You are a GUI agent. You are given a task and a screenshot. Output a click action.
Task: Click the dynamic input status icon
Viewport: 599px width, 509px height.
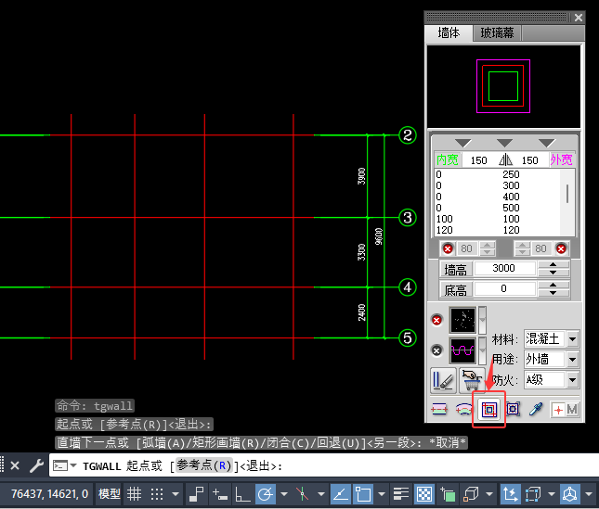point(220,494)
